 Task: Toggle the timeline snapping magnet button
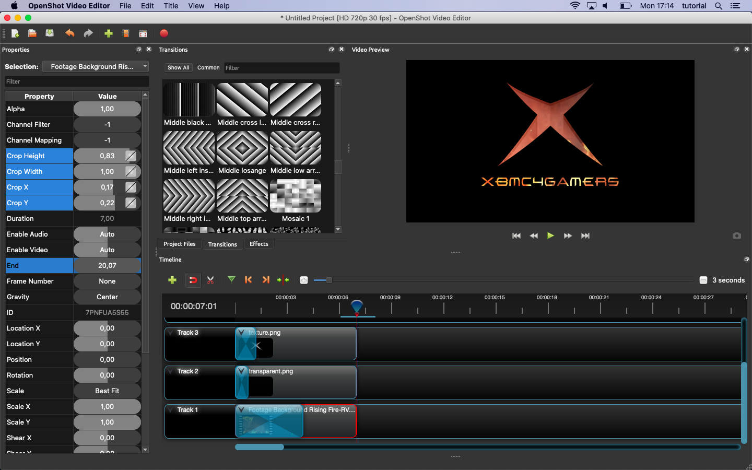193,280
